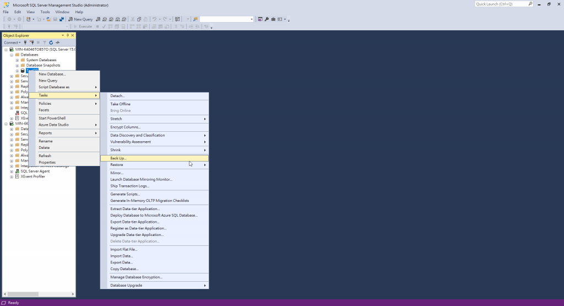Click the Solution Explorer toolbar icon
The width and height of the screenshot is (564, 306).
pos(260,19)
